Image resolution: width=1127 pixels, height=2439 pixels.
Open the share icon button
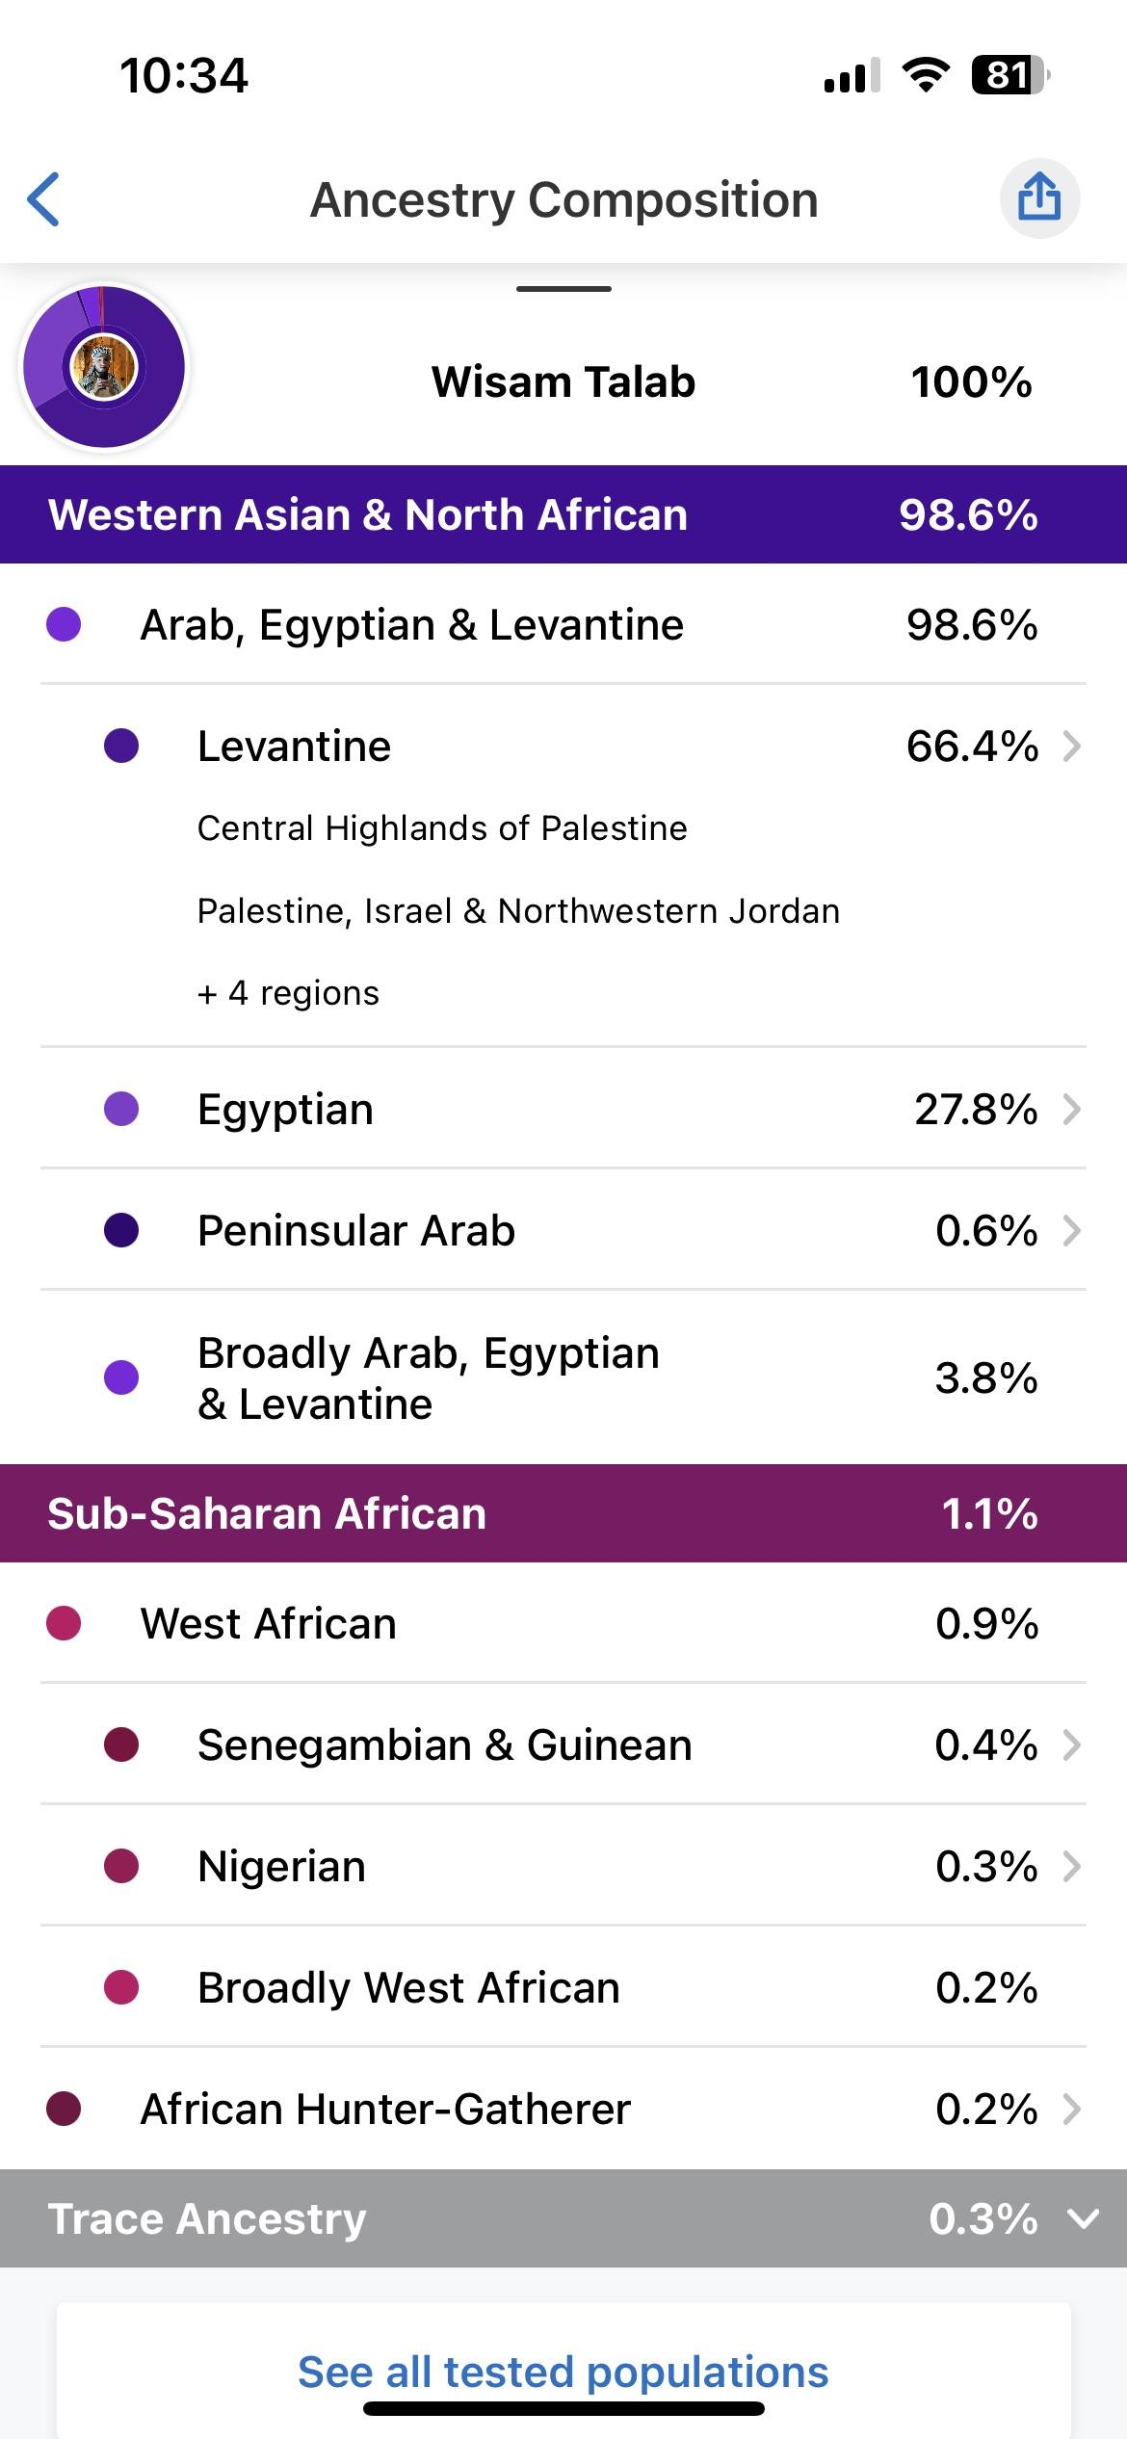pos(1039,198)
